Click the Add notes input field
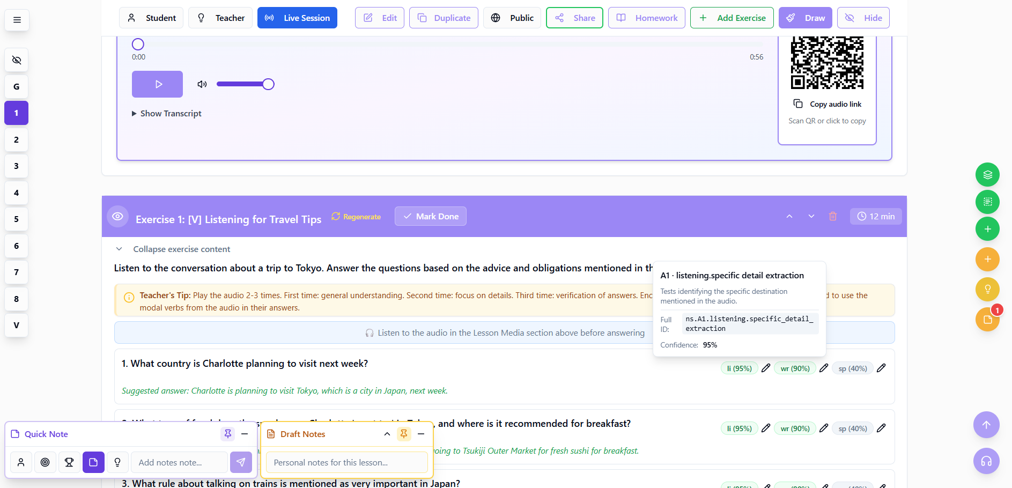The width and height of the screenshot is (1012, 488). tap(179, 462)
